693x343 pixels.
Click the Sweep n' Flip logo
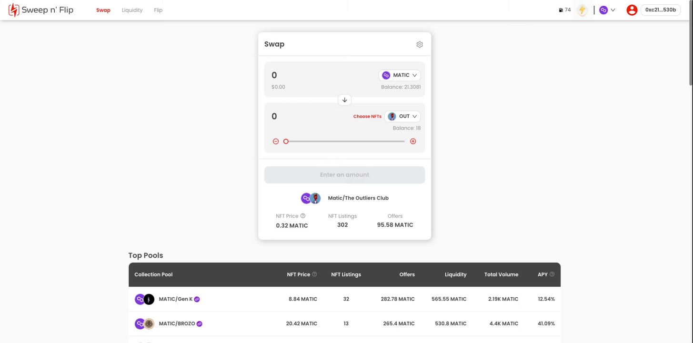(41, 10)
